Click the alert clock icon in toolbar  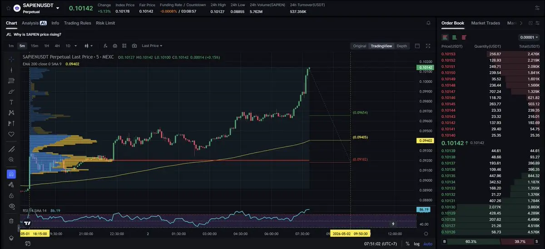(115, 46)
